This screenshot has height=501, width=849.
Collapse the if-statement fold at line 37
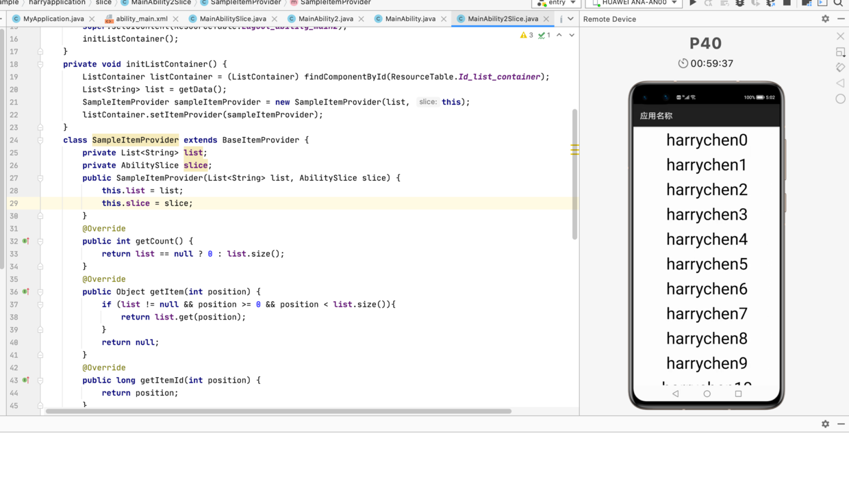click(x=40, y=305)
